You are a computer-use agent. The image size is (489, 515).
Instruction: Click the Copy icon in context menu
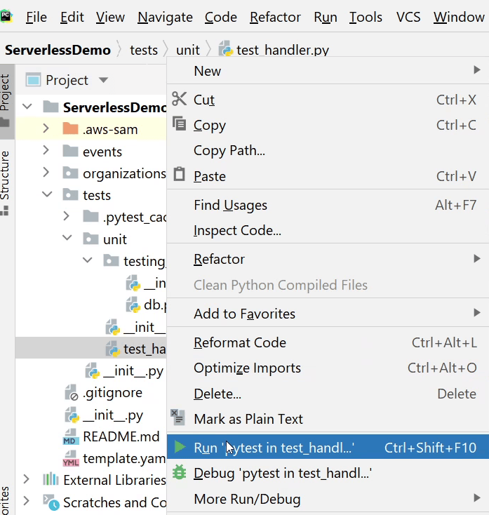pyautogui.click(x=180, y=125)
